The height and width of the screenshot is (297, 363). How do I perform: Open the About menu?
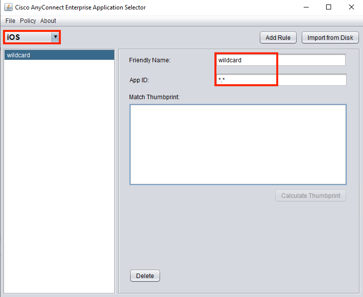pos(48,21)
